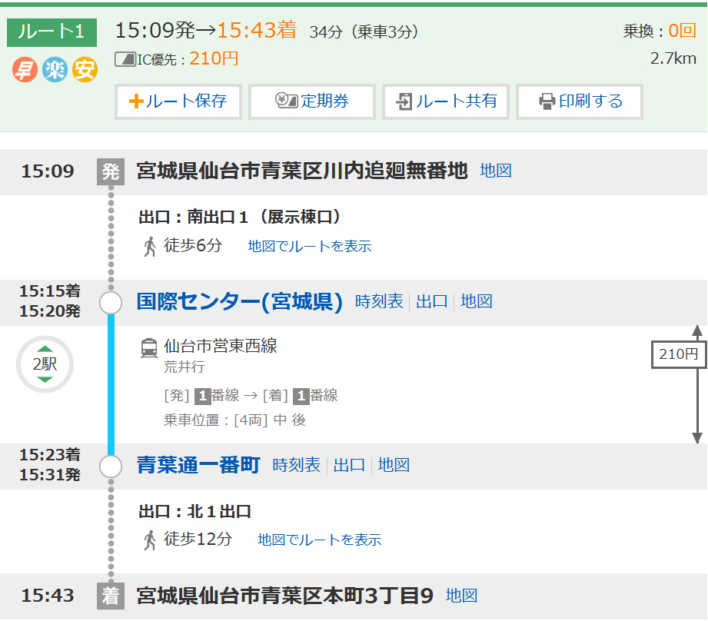Click the walking icon next to 徒歩12分

tap(150, 540)
